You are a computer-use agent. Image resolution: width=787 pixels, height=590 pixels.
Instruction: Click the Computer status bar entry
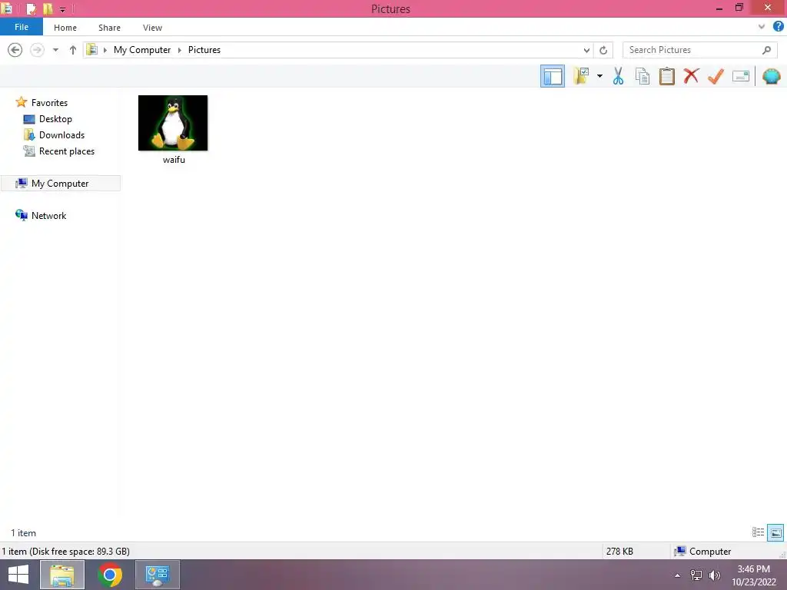702,551
